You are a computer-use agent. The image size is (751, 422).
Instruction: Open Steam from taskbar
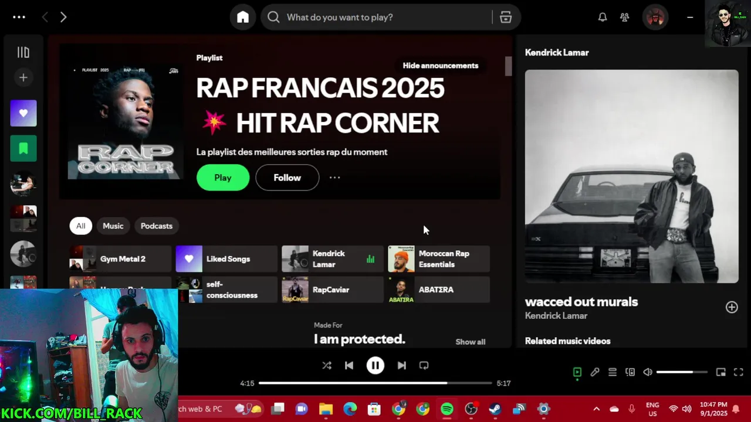click(x=495, y=409)
